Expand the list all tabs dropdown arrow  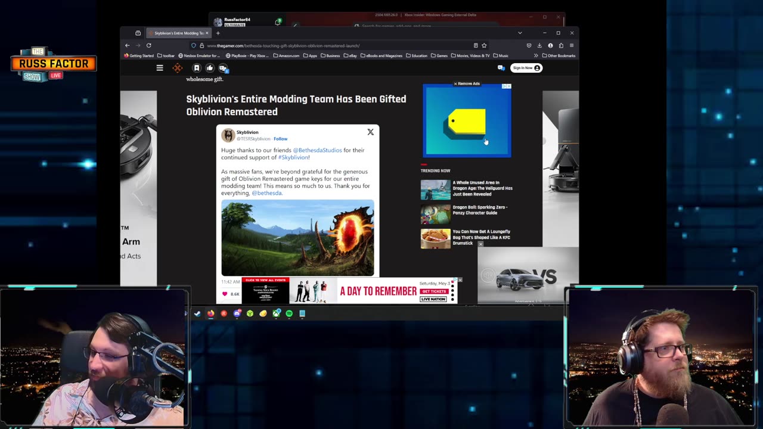[x=520, y=33]
